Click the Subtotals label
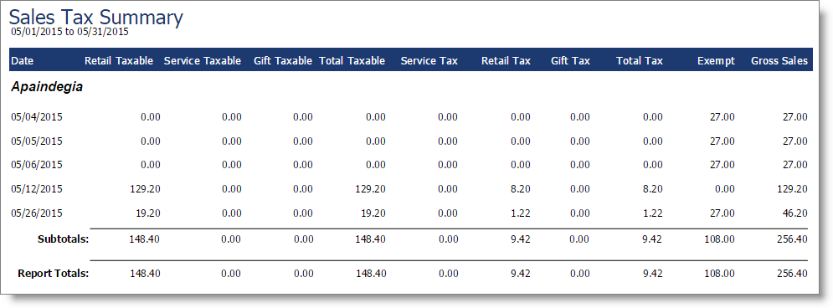Image resolution: width=833 pixels, height=308 pixels. (64, 239)
